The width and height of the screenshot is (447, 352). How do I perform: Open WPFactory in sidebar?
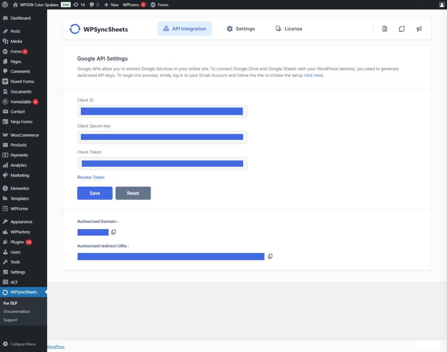point(24,232)
